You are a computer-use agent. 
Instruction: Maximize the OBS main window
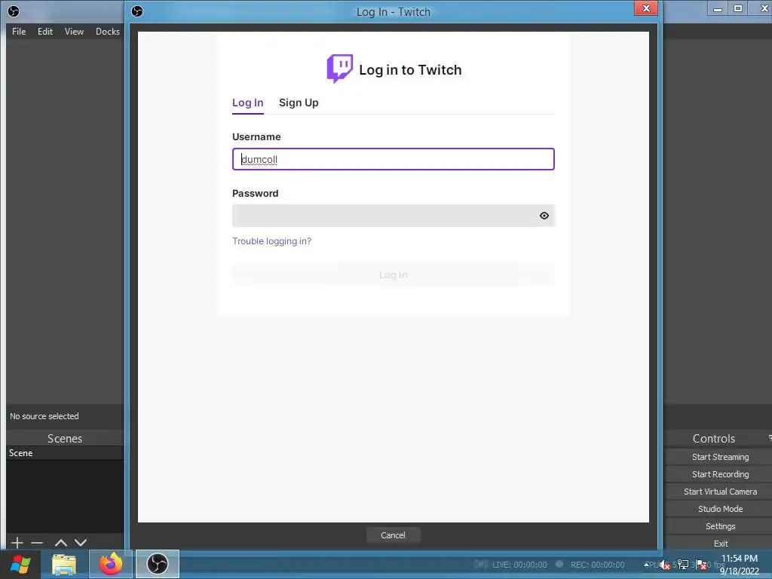click(738, 8)
